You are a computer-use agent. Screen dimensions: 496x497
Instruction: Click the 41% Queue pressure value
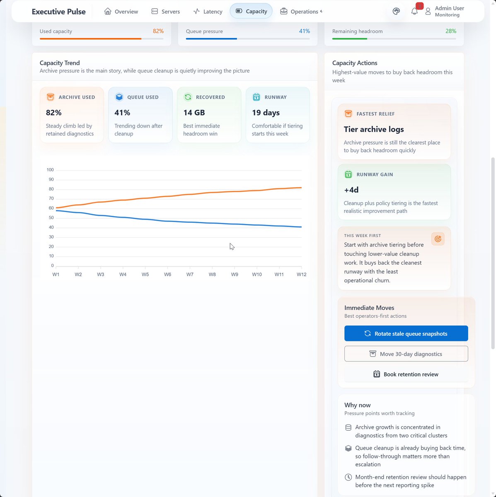tap(305, 31)
